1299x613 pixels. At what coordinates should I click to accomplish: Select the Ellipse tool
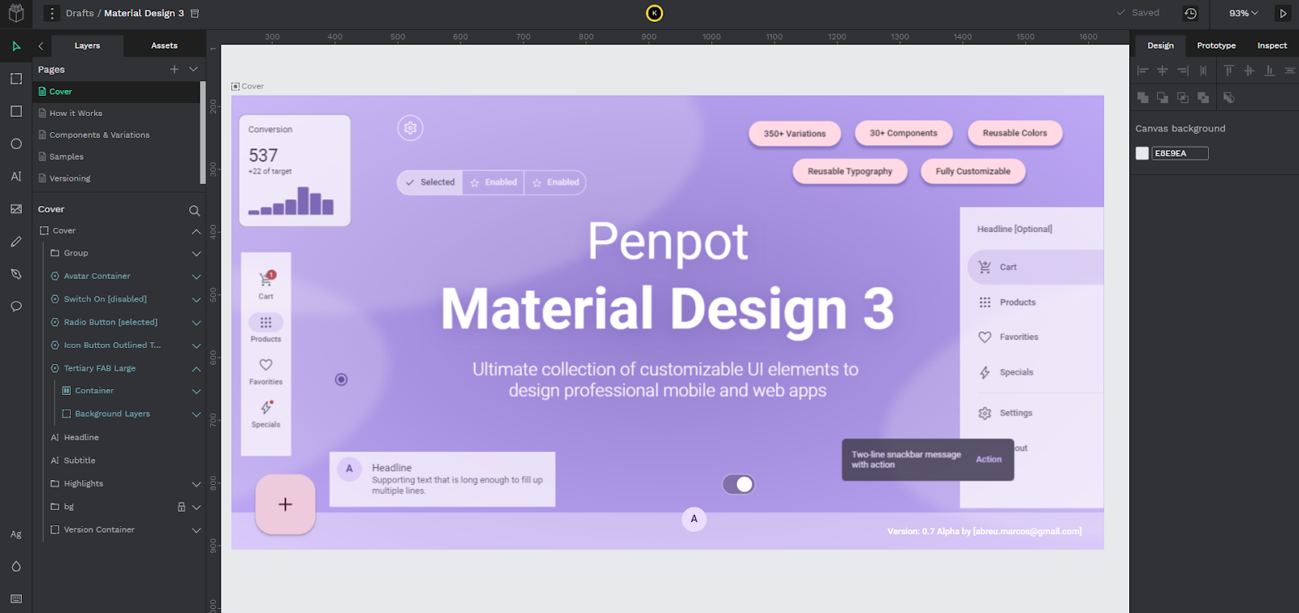[16, 144]
